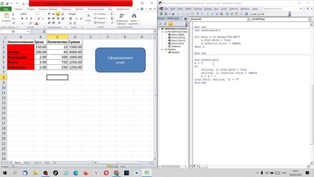Open the Insert menu in VBA editor
The height and width of the screenshot is (177, 314).
(188, 9)
